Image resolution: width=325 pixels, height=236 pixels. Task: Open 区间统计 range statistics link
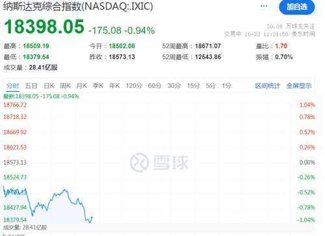click(268, 86)
